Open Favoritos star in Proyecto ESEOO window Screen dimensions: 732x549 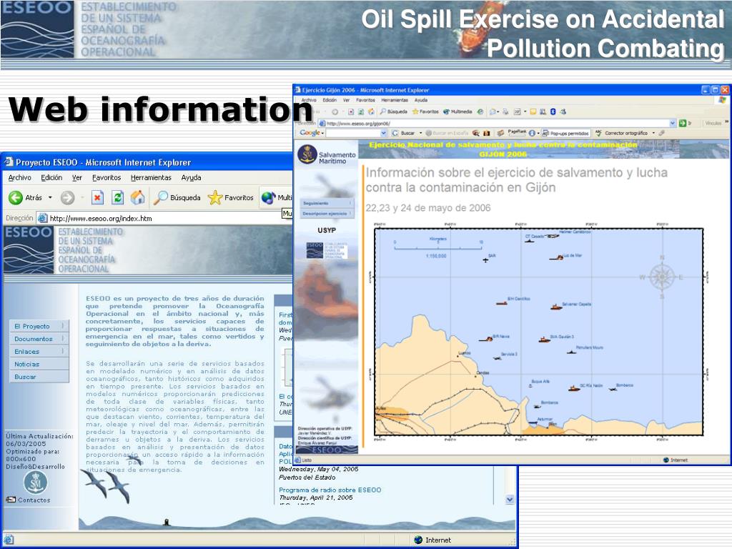(x=231, y=198)
